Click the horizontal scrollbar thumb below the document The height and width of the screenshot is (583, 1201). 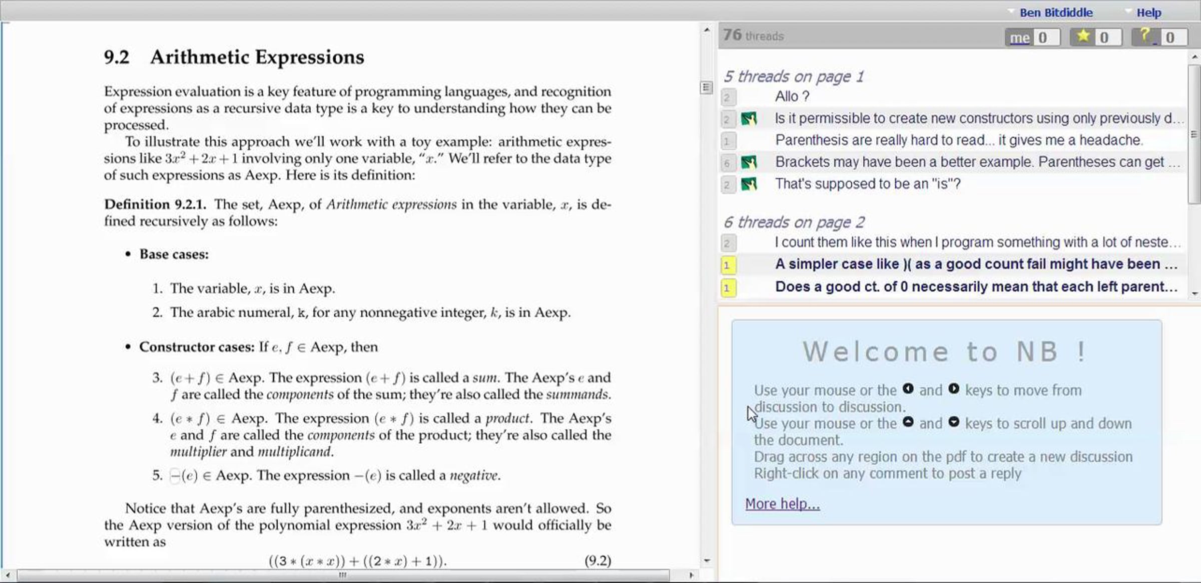tap(343, 575)
